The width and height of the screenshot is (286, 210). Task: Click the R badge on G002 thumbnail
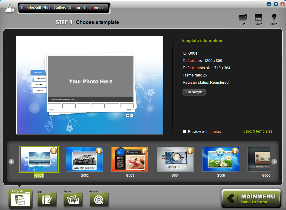pos(99,151)
